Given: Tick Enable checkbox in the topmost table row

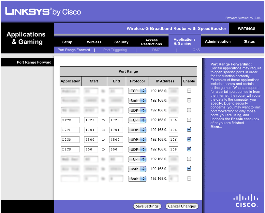Looking at the screenshot, I should click(x=189, y=91).
